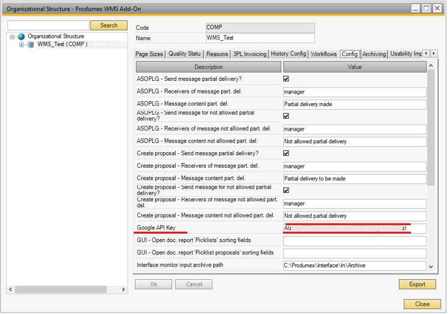
Task: Switch to the 3PL Invoicing tab
Action: tap(249, 54)
